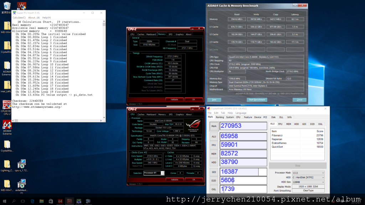Expand the Processor Mask dropdown in CrystalMark
This screenshot has width=365, height=205.
click(x=308, y=173)
